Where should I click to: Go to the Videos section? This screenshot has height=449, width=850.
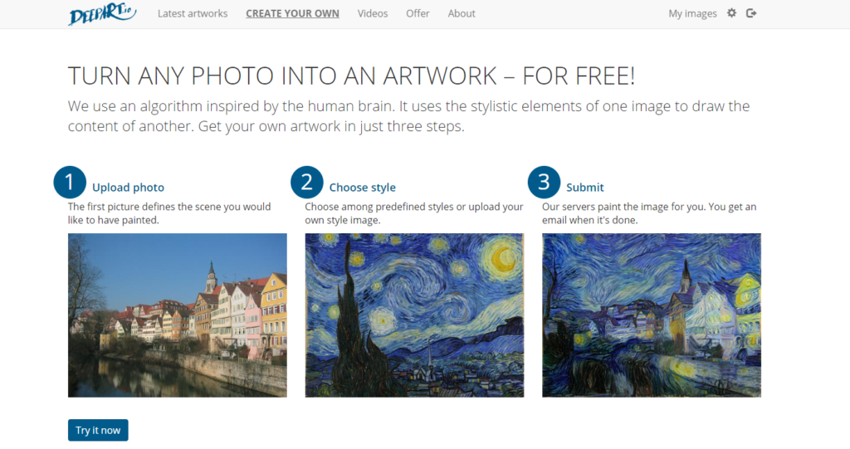coord(373,13)
